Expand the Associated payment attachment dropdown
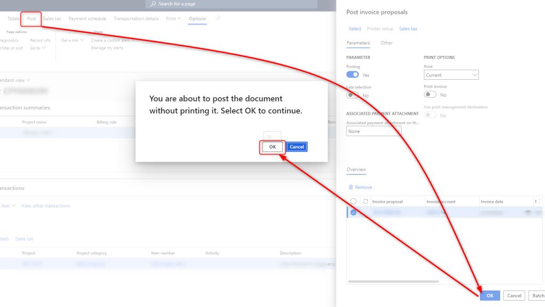Screen dimensions: 545x307 point(373,131)
